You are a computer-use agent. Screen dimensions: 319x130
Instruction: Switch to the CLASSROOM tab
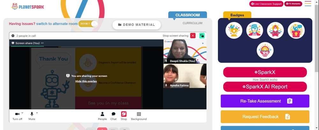tap(188, 15)
